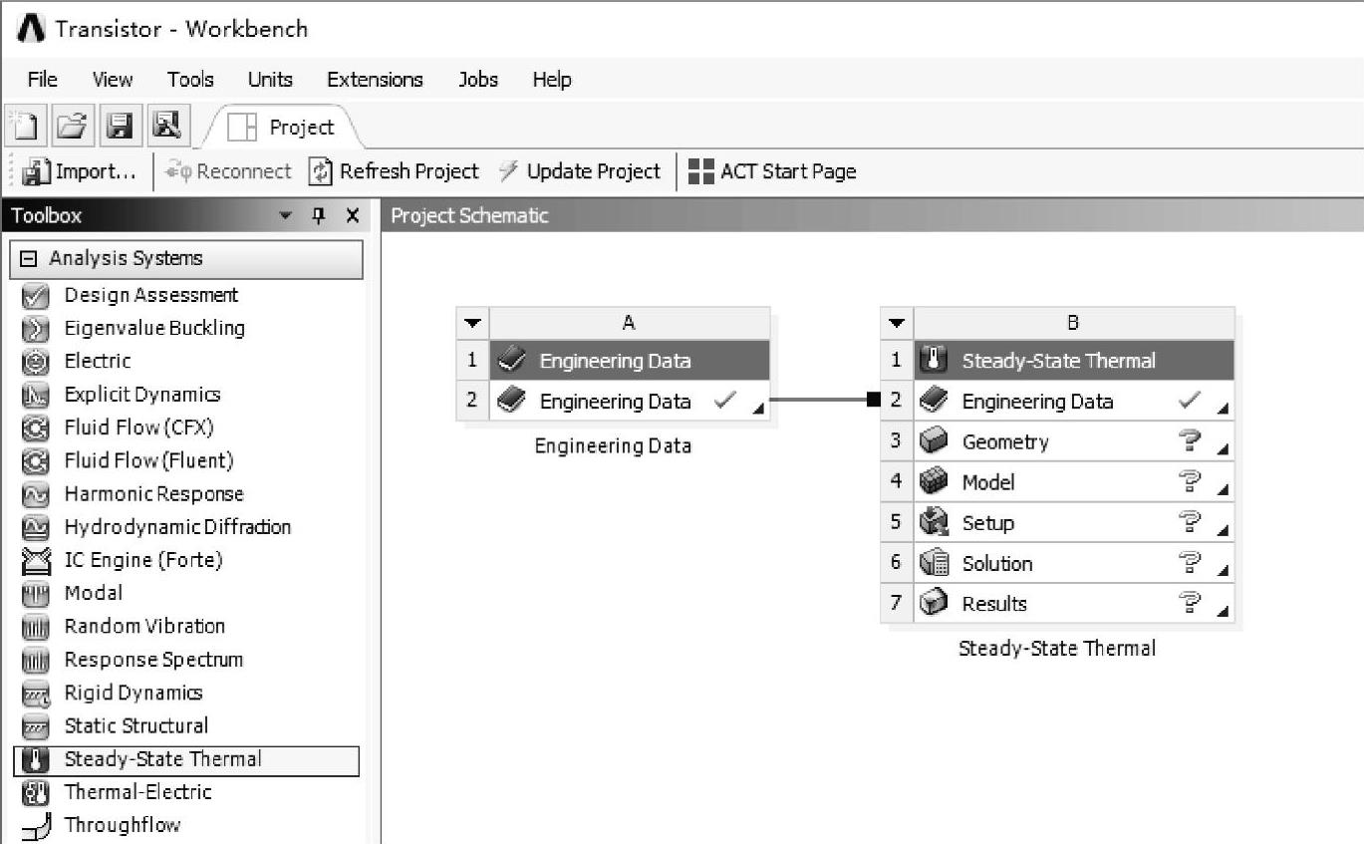The height and width of the screenshot is (844, 1364).
Task: Open the File menu
Action: coord(42,80)
